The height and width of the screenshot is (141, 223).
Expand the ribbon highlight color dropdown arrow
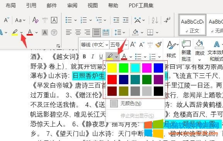click(x=22, y=33)
